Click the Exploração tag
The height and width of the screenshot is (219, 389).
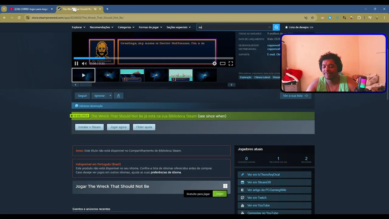[x=246, y=77]
